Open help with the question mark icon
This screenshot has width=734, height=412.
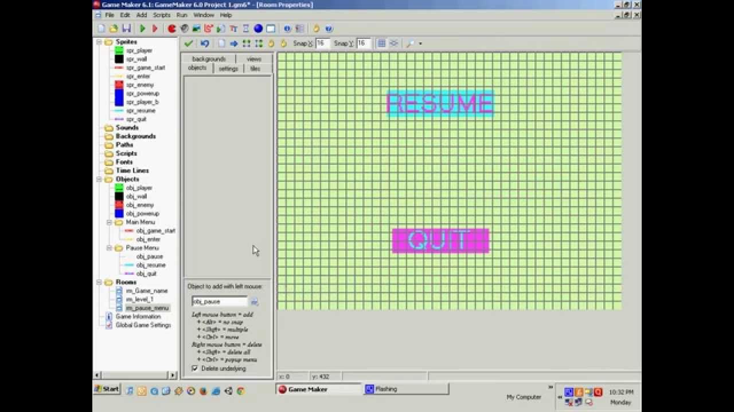(329, 29)
